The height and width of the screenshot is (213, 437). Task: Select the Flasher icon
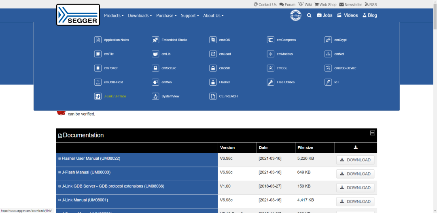click(x=213, y=82)
